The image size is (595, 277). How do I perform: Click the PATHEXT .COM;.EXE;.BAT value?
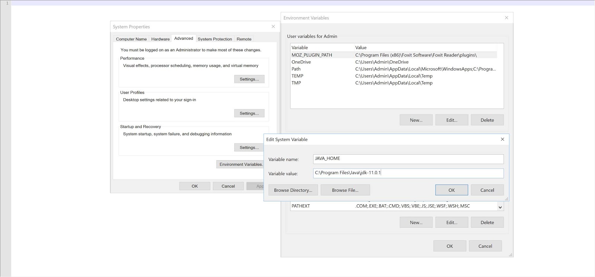(413, 206)
